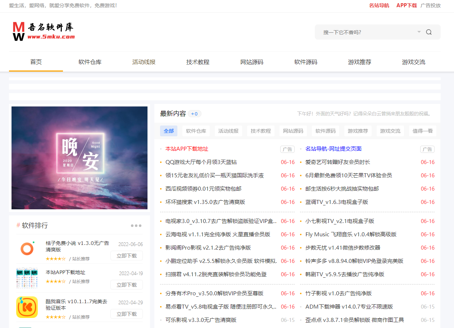The width and height of the screenshot is (454, 328).
Task: Open the 网站源码 navigation menu
Action: click(x=252, y=62)
